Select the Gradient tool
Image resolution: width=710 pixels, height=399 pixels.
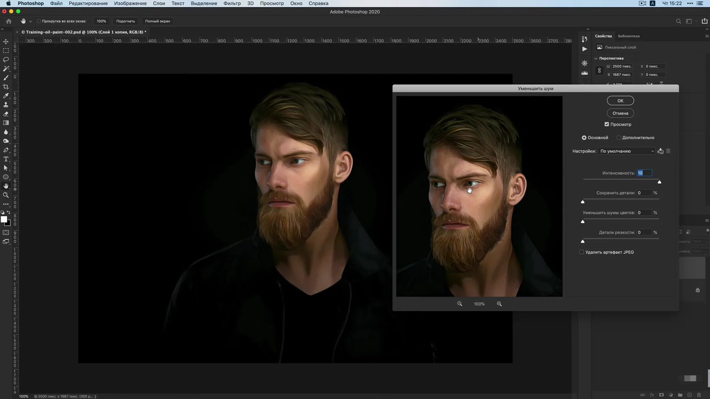6,123
